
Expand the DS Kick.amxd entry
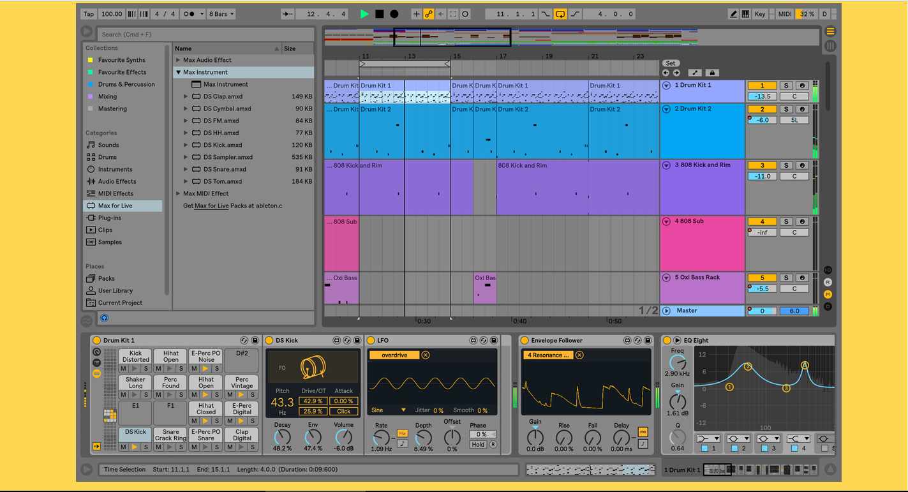point(186,145)
